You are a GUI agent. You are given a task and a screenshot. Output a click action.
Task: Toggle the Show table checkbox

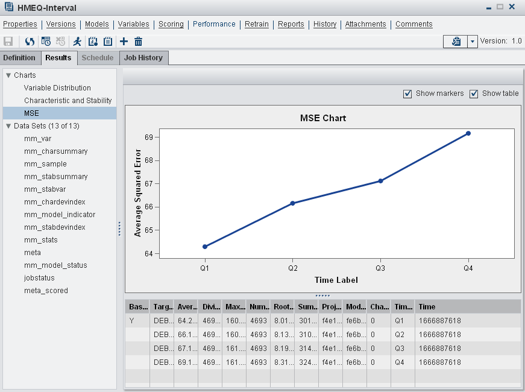pos(474,93)
